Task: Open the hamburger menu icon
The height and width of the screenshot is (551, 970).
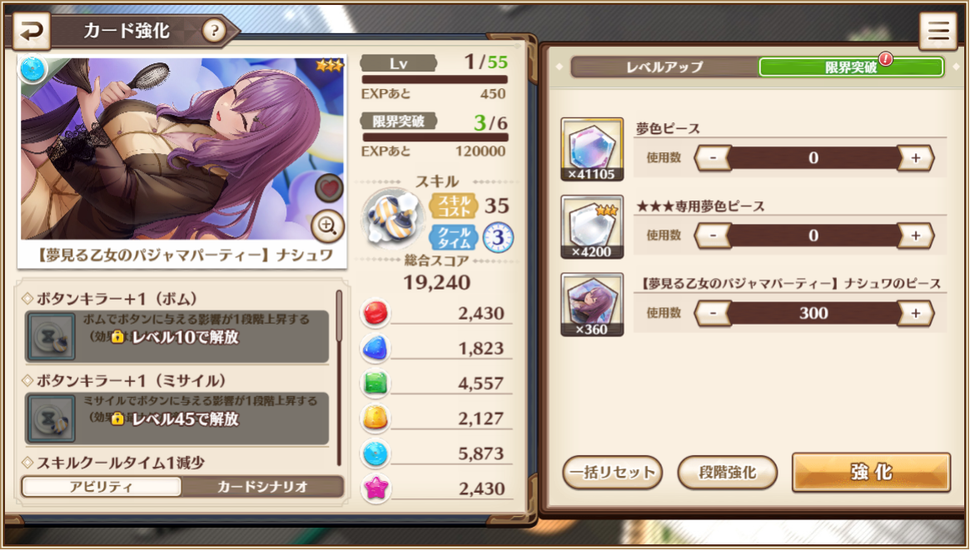Action: click(x=938, y=30)
